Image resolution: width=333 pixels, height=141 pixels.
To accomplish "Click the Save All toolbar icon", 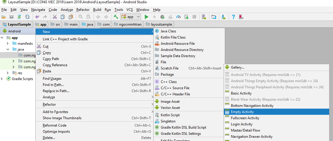I will (12, 17).
